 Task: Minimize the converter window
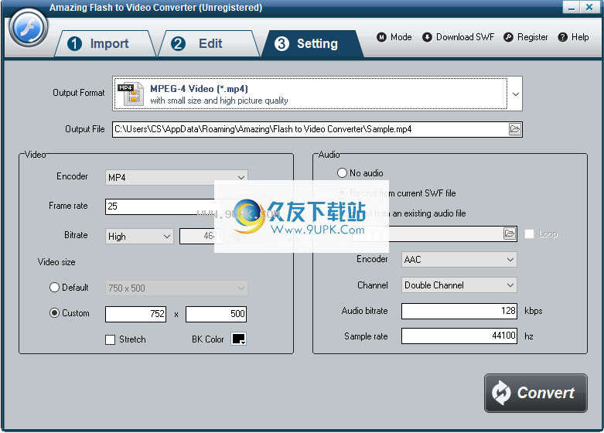coord(572,7)
